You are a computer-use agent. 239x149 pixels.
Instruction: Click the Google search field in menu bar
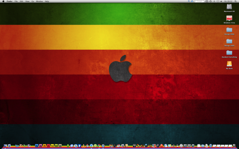pyautogui.click(x=200, y=1)
